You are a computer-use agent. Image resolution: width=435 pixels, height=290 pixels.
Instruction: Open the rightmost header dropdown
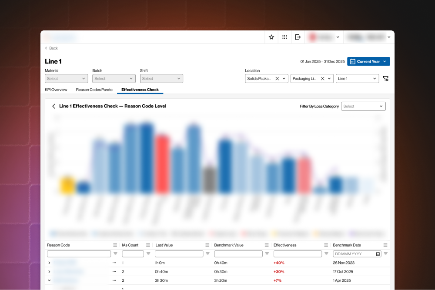point(369,37)
